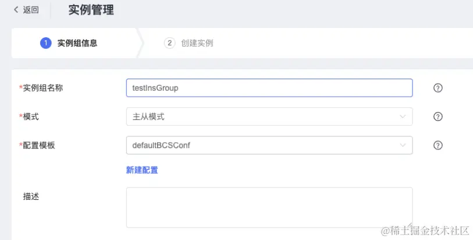
Task: Open the 主从模式 mode dropdown
Action: (269, 117)
